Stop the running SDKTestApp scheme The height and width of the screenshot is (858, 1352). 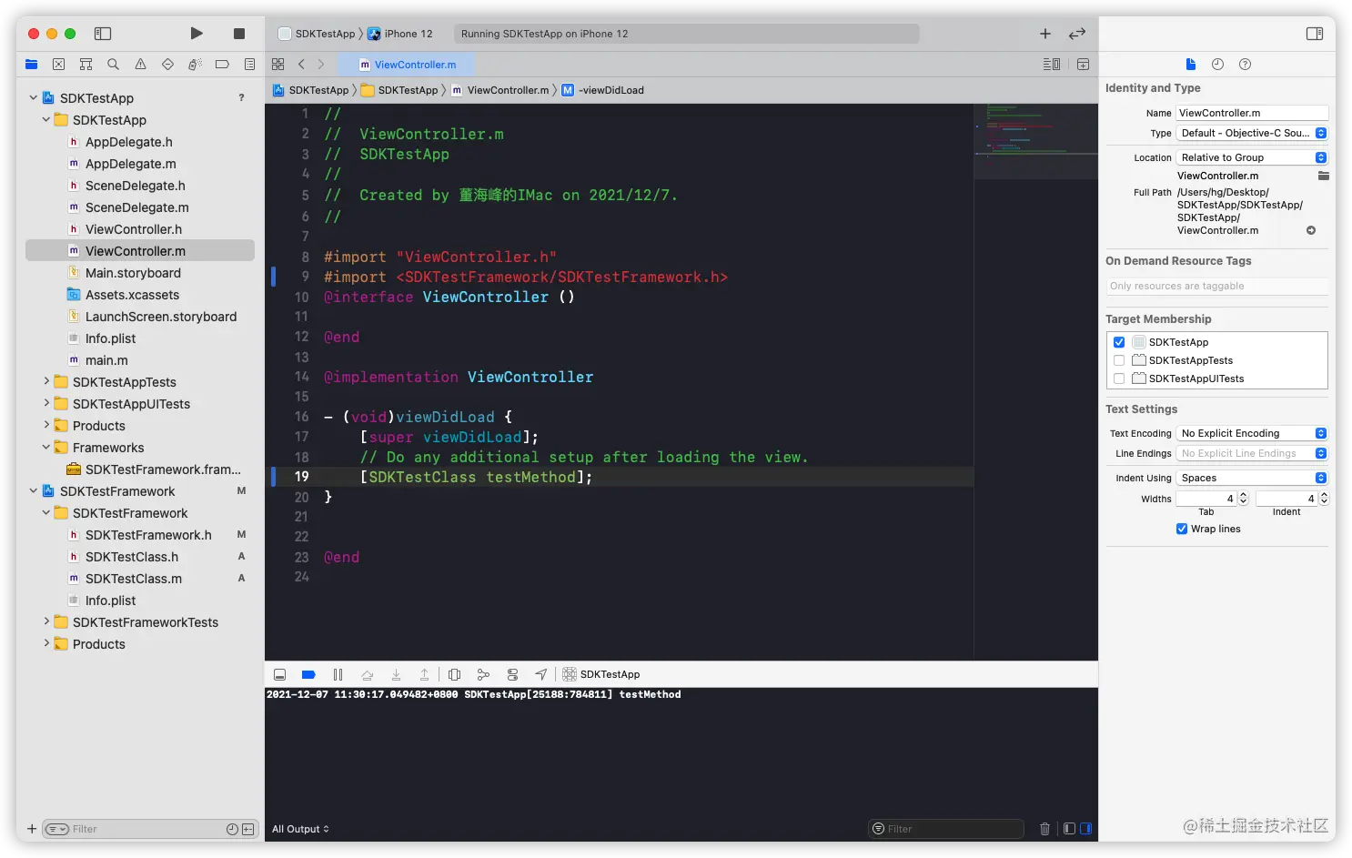[239, 34]
